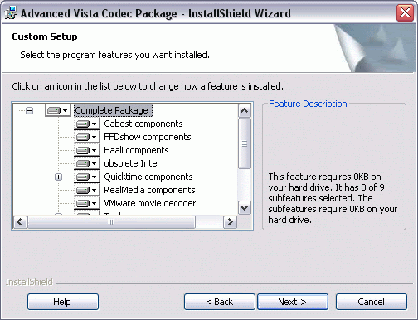Viewport: 418px width, 320px height.
Task: Expand the Quicktime components node
Action: click(58, 177)
